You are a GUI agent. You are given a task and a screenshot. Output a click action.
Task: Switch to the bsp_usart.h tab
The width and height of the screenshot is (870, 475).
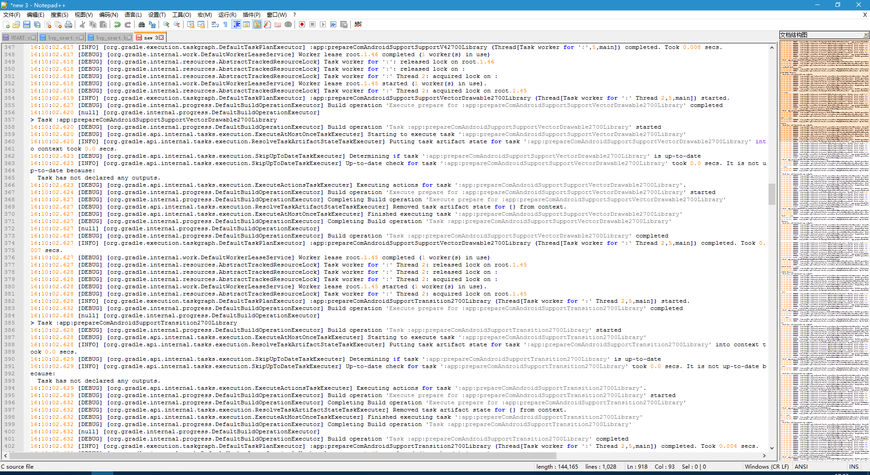click(109, 37)
